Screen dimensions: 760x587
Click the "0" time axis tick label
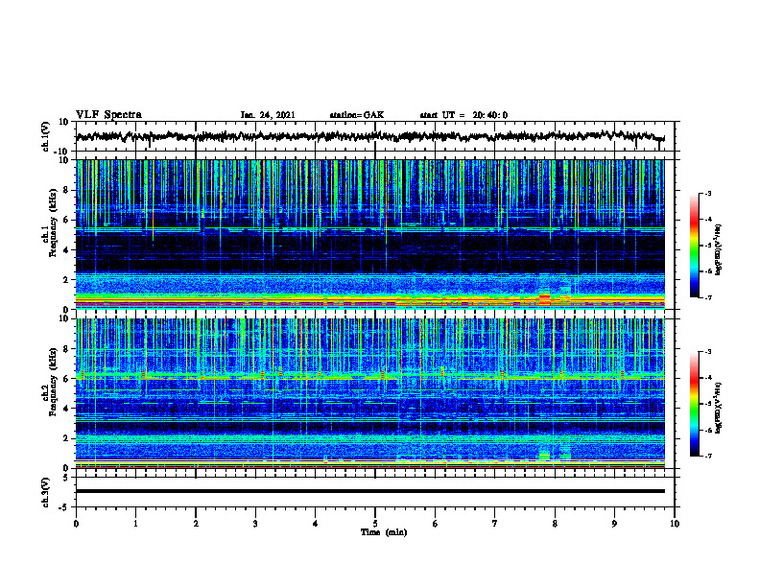(x=76, y=524)
